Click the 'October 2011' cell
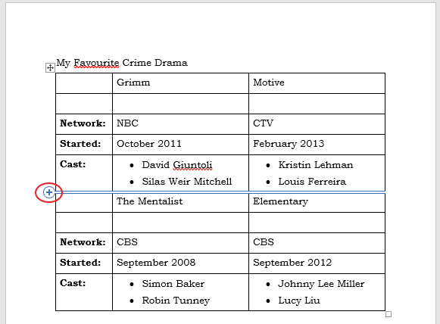440x324 pixels. tap(180, 145)
